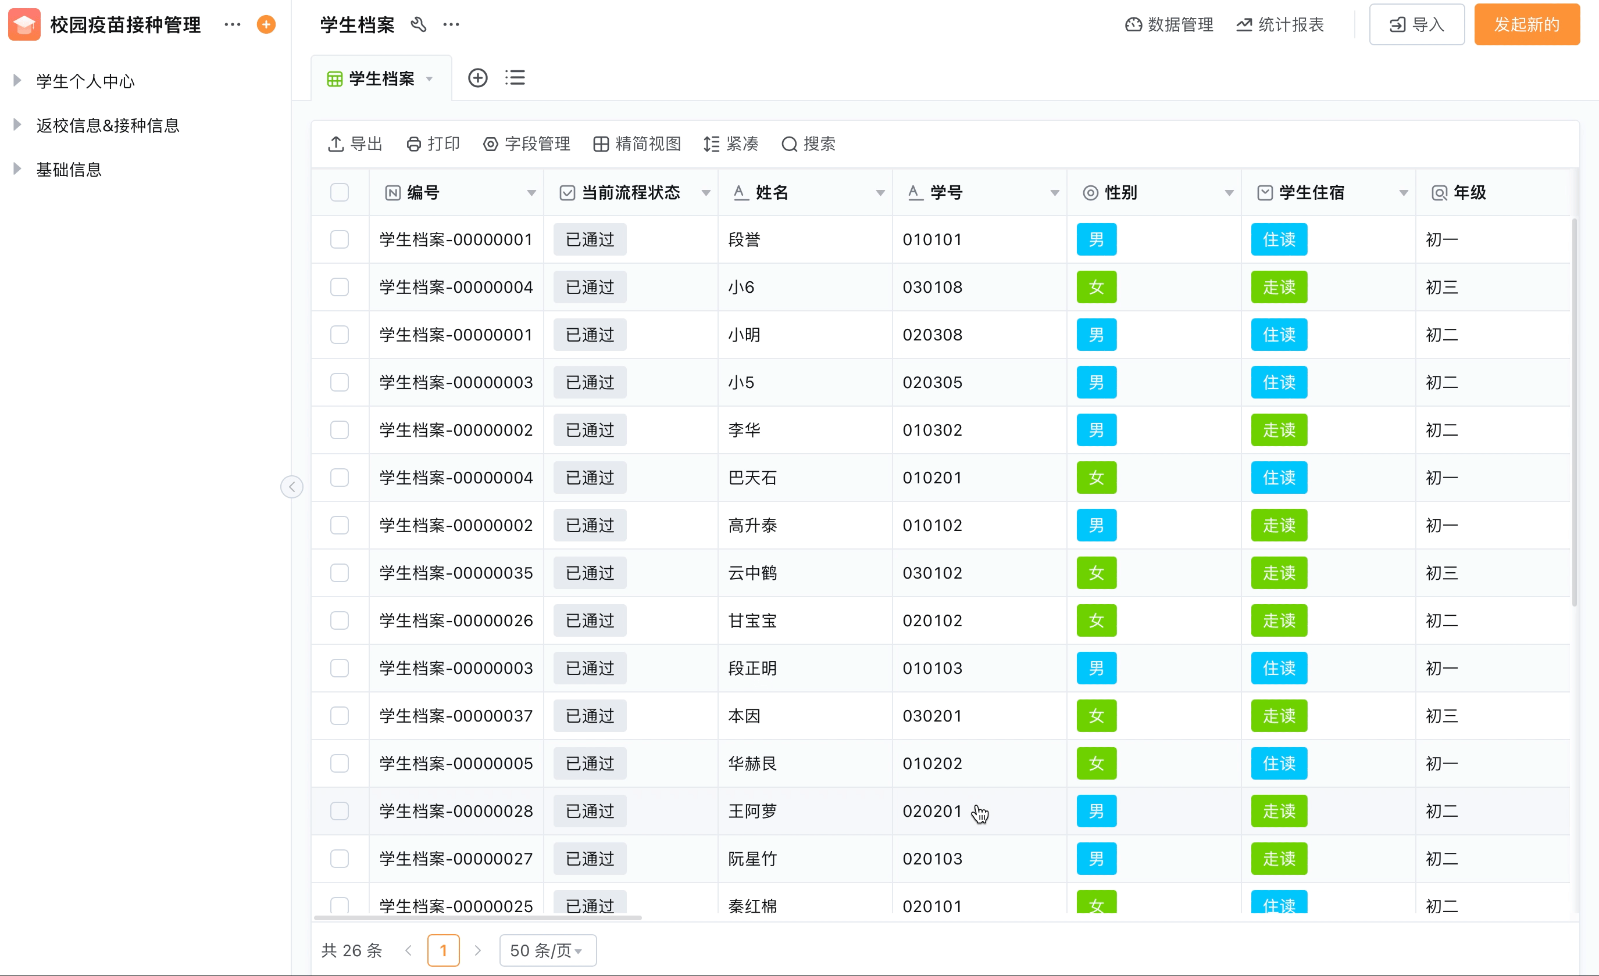Click the name 甘宝宝
Viewport: 1599px width, 976px height.
(753, 620)
